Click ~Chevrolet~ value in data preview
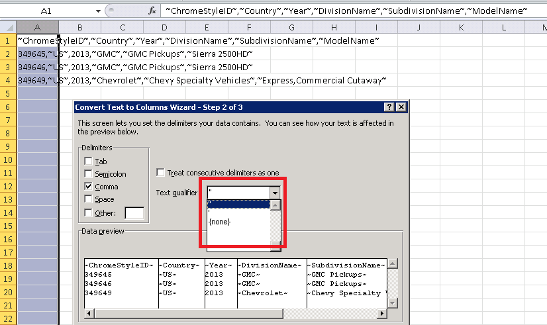Viewport: 547px width, 325px height. (263, 293)
